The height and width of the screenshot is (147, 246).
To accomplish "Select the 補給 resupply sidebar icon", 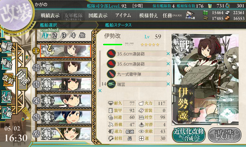I will [6, 63].
